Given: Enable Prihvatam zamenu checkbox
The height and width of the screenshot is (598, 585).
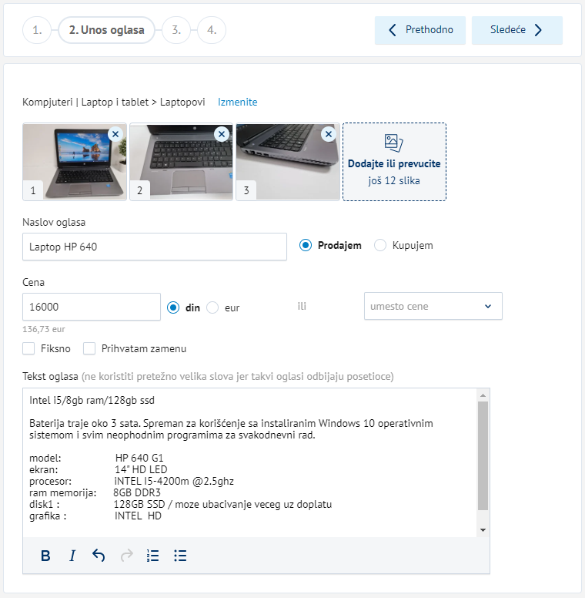Looking at the screenshot, I should 89,348.
